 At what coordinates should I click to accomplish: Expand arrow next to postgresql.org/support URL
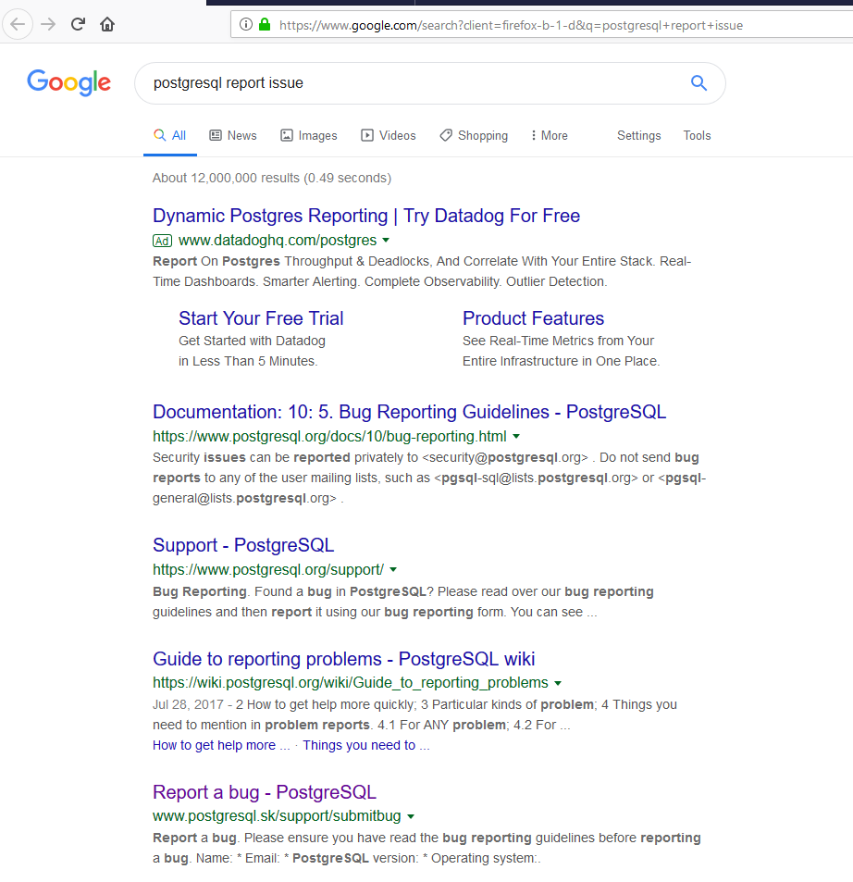393,569
